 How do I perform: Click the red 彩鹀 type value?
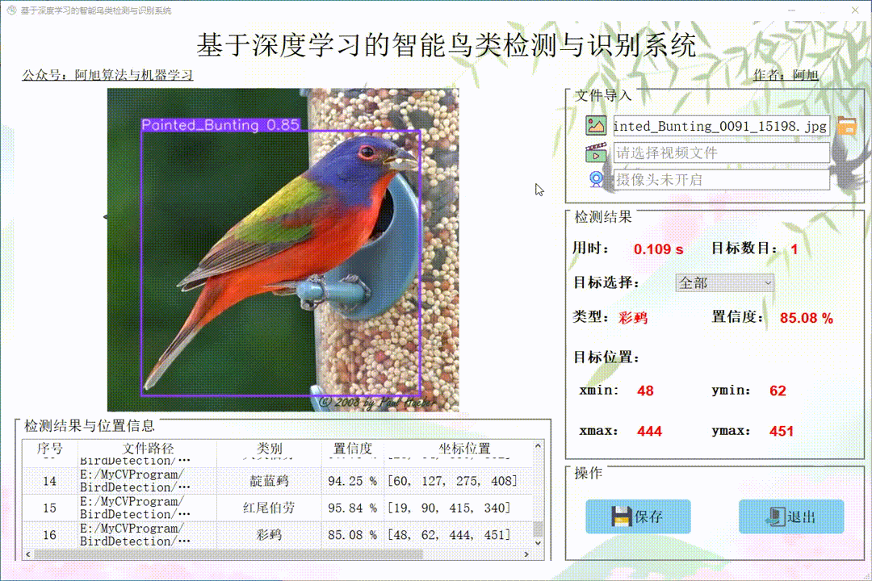[x=633, y=318]
